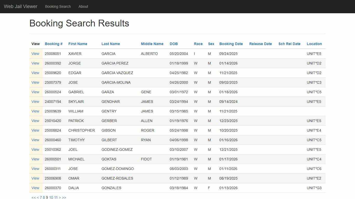
Task: Sort results by Race
Action: click(x=198, y=44)
